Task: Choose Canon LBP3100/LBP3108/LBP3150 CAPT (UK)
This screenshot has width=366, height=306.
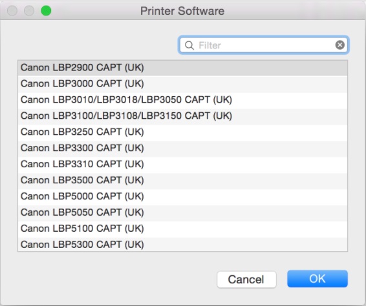Action: click(182, 116)
